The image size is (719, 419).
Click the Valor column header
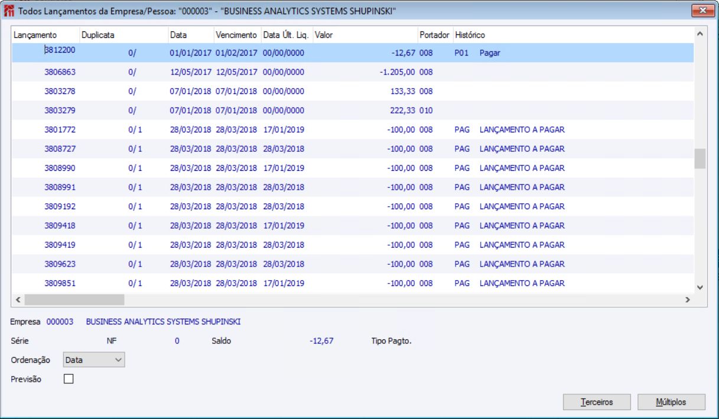(365, 35)
